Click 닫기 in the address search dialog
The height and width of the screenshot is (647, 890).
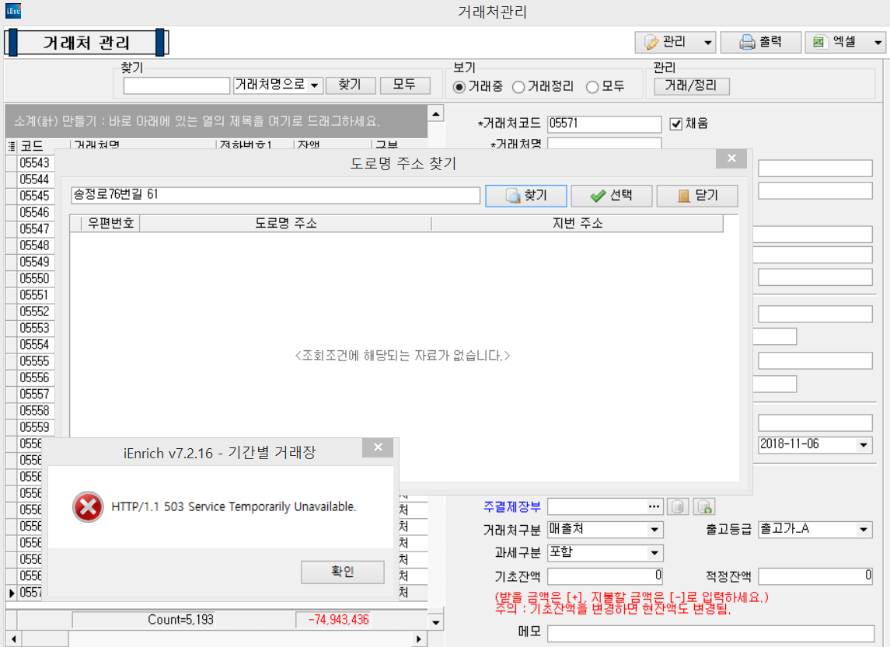[x=696, y=196]
